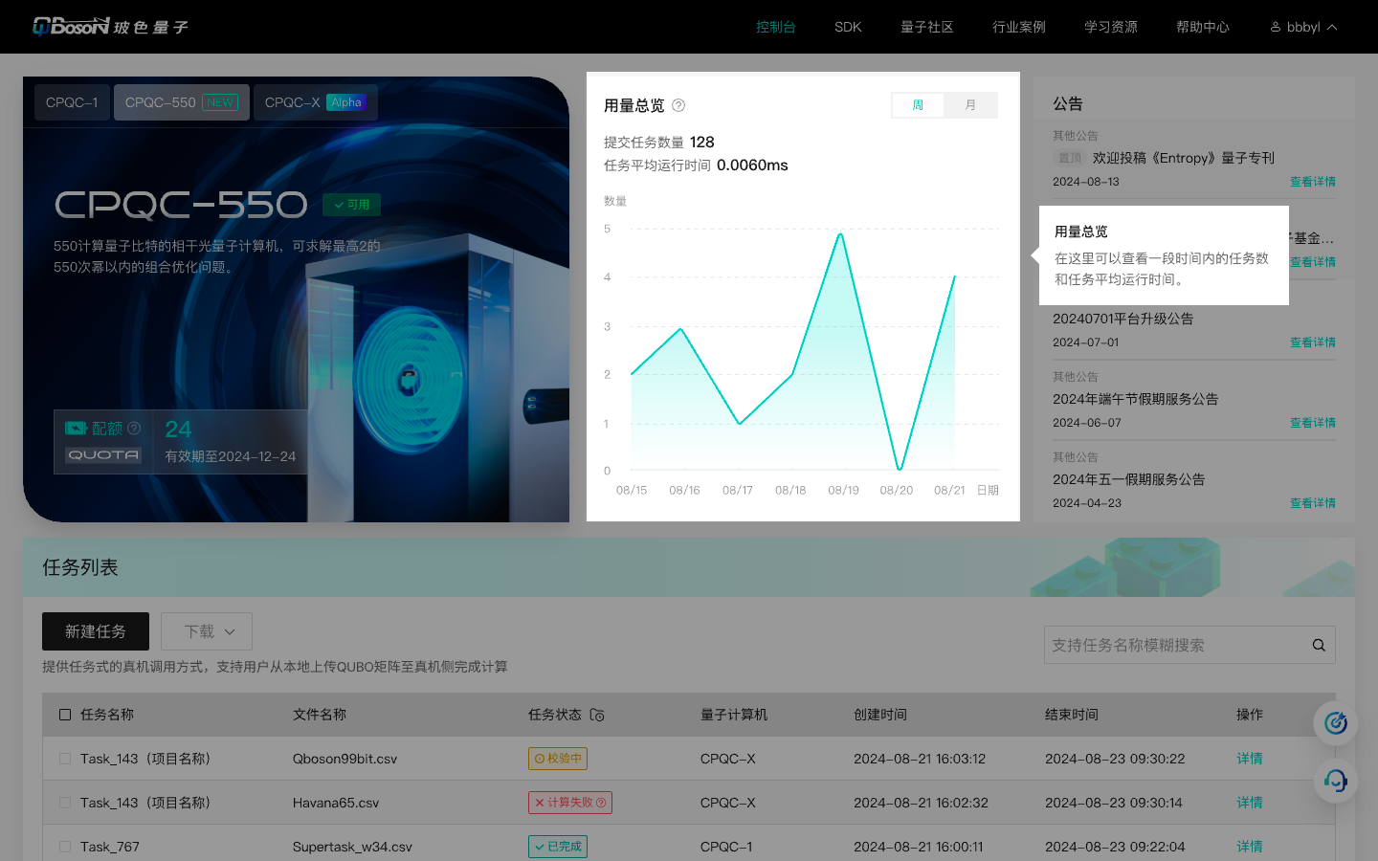The image size is (1378, 861).
Task: Click the 已完成 status tag
Action: pos(558,847)
